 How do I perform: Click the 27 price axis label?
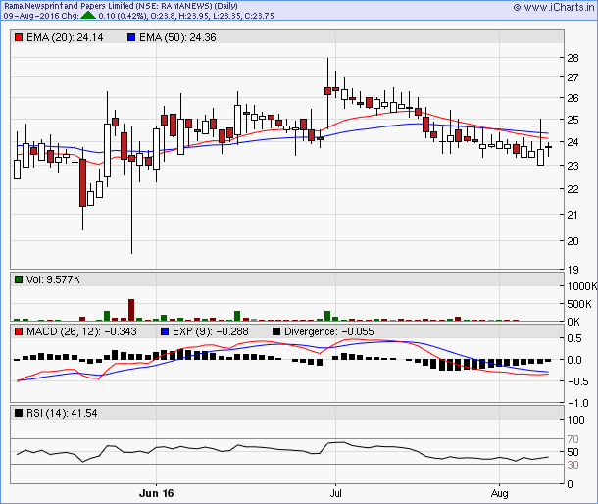click(573, 77)
